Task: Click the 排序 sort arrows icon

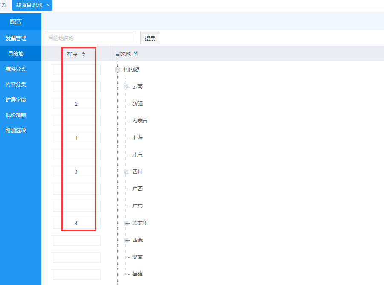Action: pyautogui.click(x=83, y=54)
